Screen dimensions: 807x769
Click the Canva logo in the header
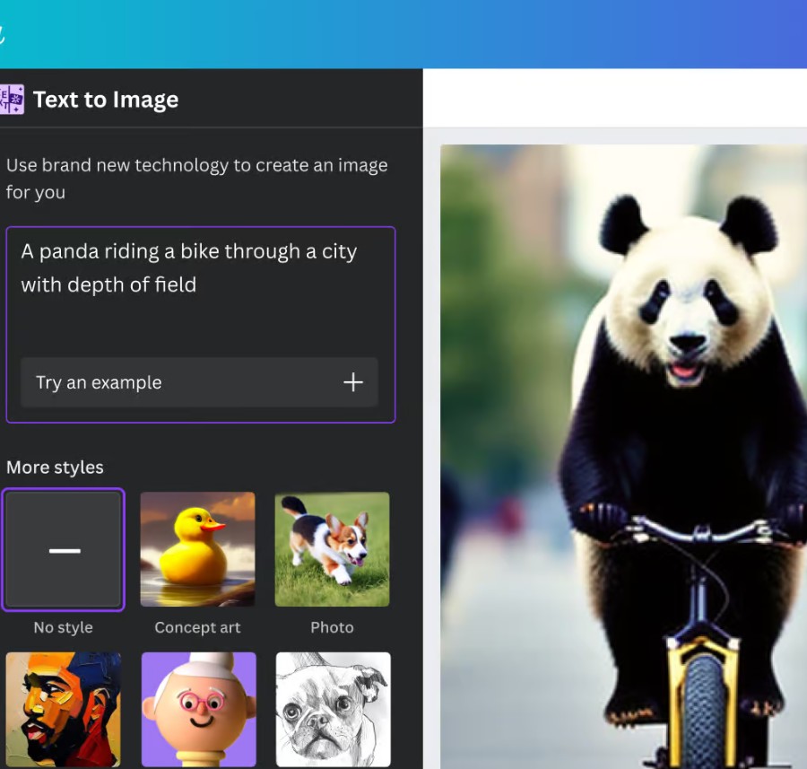pyautogui.click(x=3, y=34)
